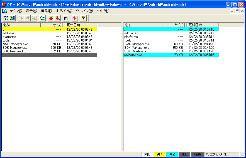Select the cyan '..' row in right pane
Viewport: 246px width, 158px height.
point(171,29)
